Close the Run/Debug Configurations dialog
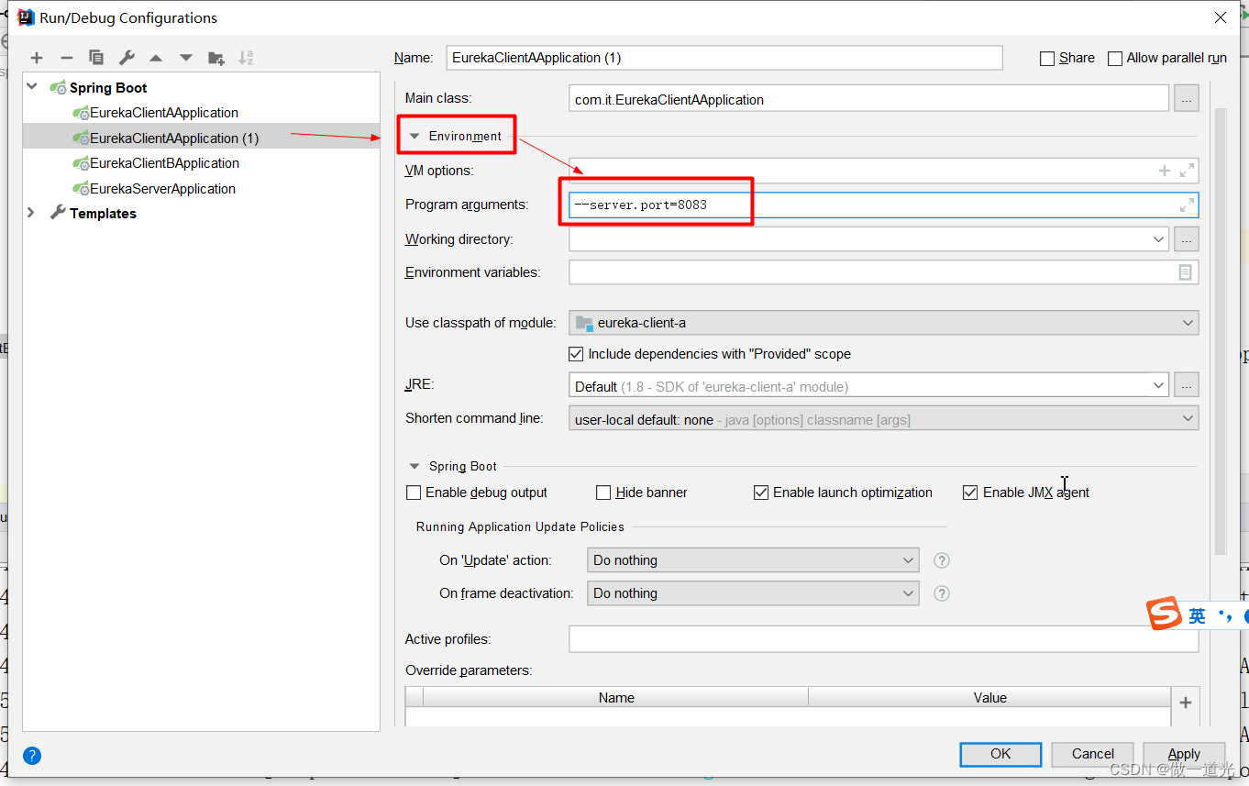Screen dimensions: 1249x786 pos(1221,17)
